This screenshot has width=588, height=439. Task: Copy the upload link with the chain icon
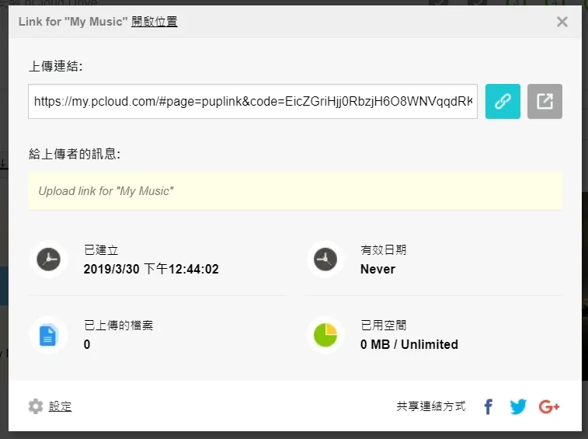click(503, 101)
